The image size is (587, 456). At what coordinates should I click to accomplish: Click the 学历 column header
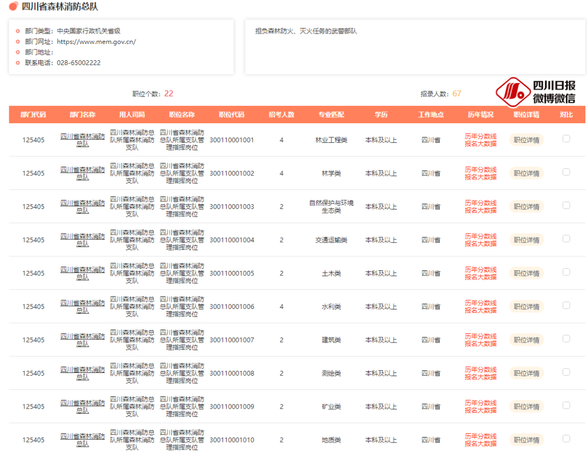(381, 115)
